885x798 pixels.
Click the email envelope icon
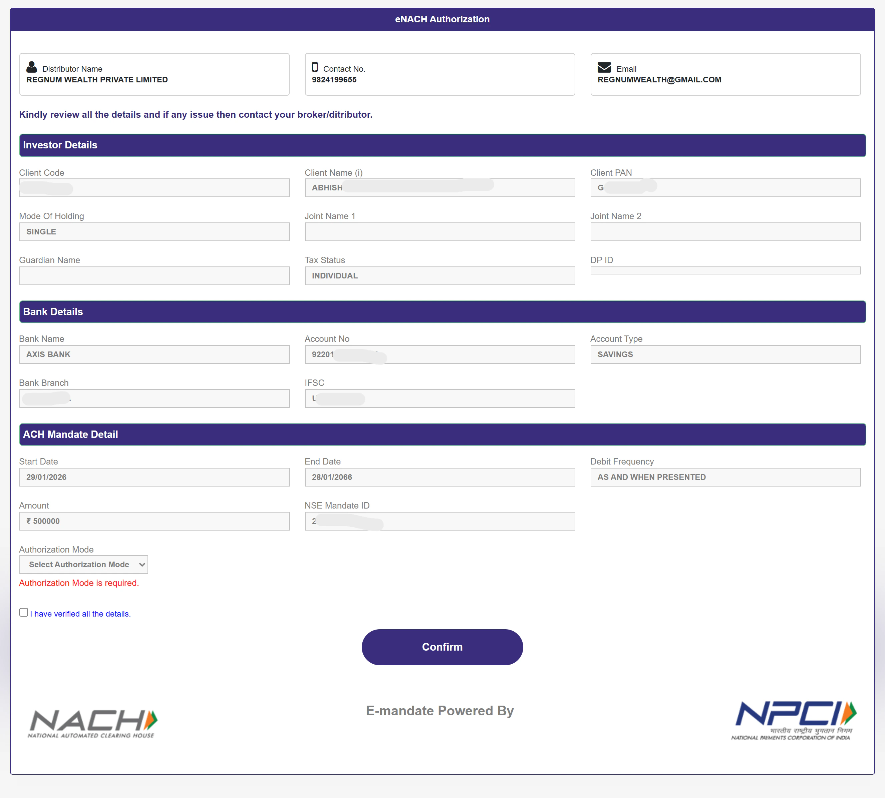point(604,67)
